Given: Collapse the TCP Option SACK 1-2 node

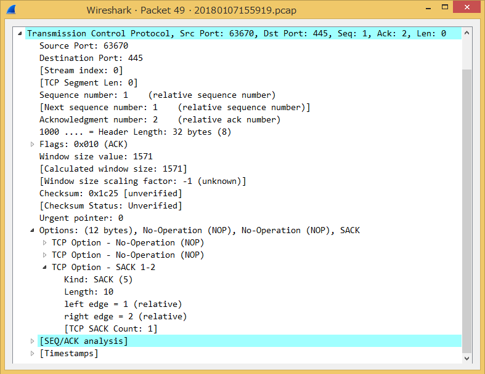Looking at the screenshot, I should point(45,268).
